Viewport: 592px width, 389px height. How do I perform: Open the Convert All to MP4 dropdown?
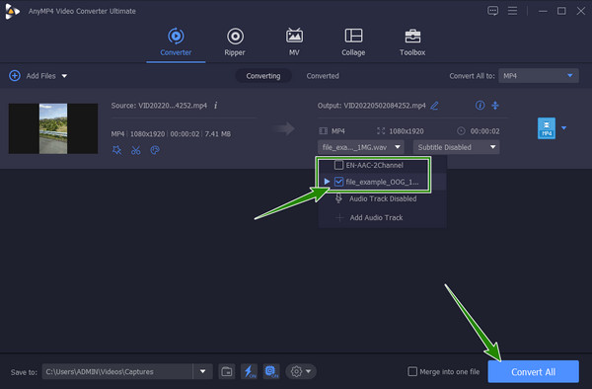[x=539, y=76]
